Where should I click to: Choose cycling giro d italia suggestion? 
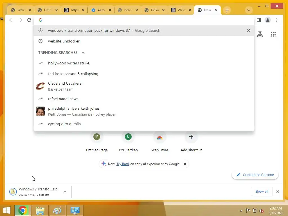coord(144,124)
